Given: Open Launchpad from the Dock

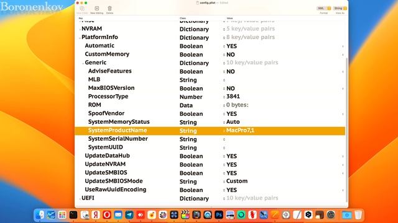Looking at the screenshot, I should tap(62, 215).
